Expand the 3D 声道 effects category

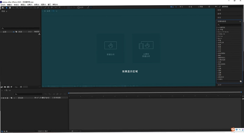[217, 30]
